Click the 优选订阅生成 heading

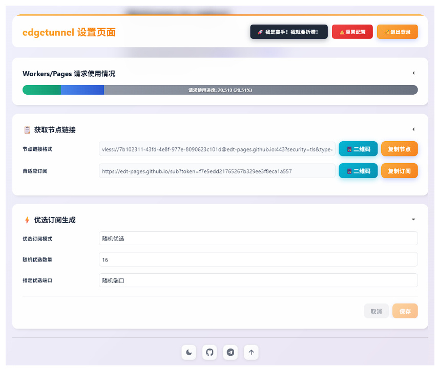click(x=55, y=220)
